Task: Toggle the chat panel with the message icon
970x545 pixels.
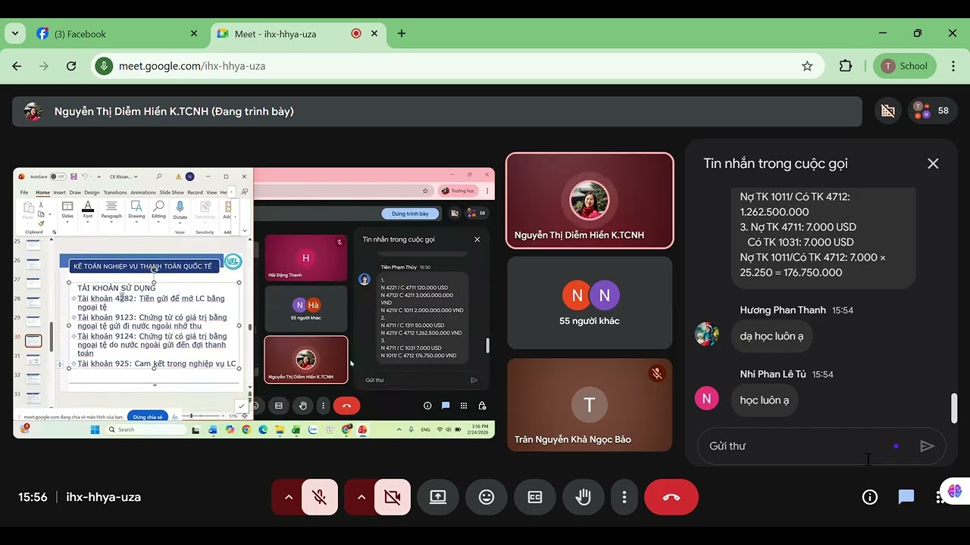Action: (906, 497)
